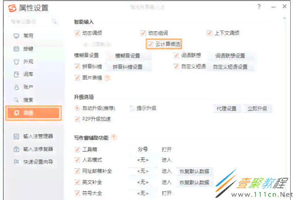Click 模糊音设置 button

[x=128, y=56]
